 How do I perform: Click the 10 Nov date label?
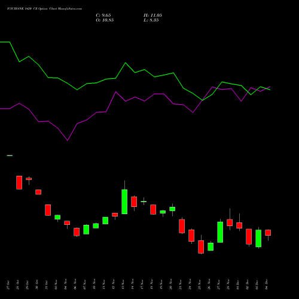point(94,285)
